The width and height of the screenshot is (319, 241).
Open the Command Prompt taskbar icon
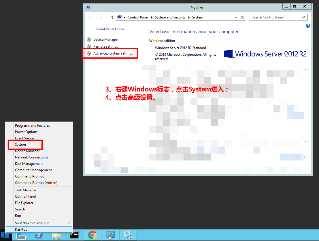click(74, 235)
